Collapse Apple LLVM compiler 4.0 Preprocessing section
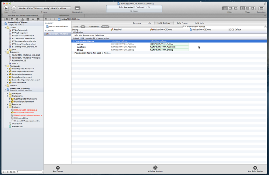The height and width of the screenshot is (175, 269). click(74, 38)
